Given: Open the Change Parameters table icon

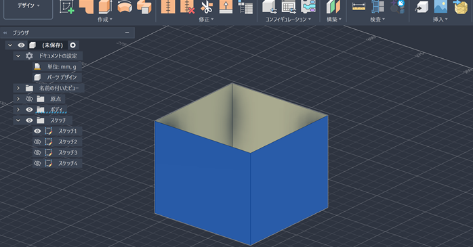Looking at the screenshot, I should pyautogui.click(x=245, y=7).
